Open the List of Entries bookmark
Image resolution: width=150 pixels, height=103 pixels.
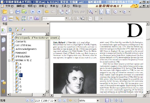click(23, 45)
